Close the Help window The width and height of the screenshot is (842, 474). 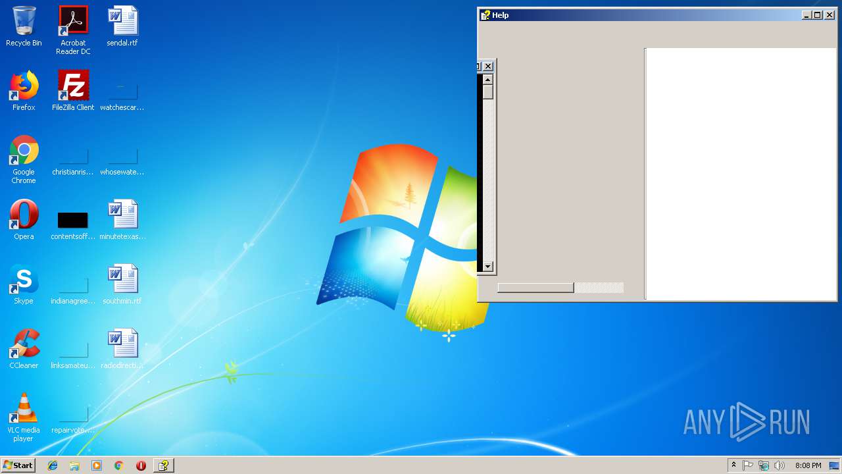830,15
